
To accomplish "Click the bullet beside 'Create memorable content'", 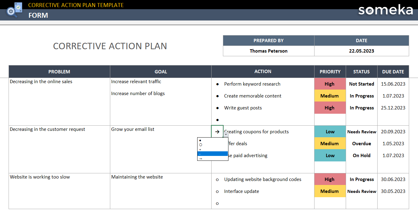I will 217,96.
